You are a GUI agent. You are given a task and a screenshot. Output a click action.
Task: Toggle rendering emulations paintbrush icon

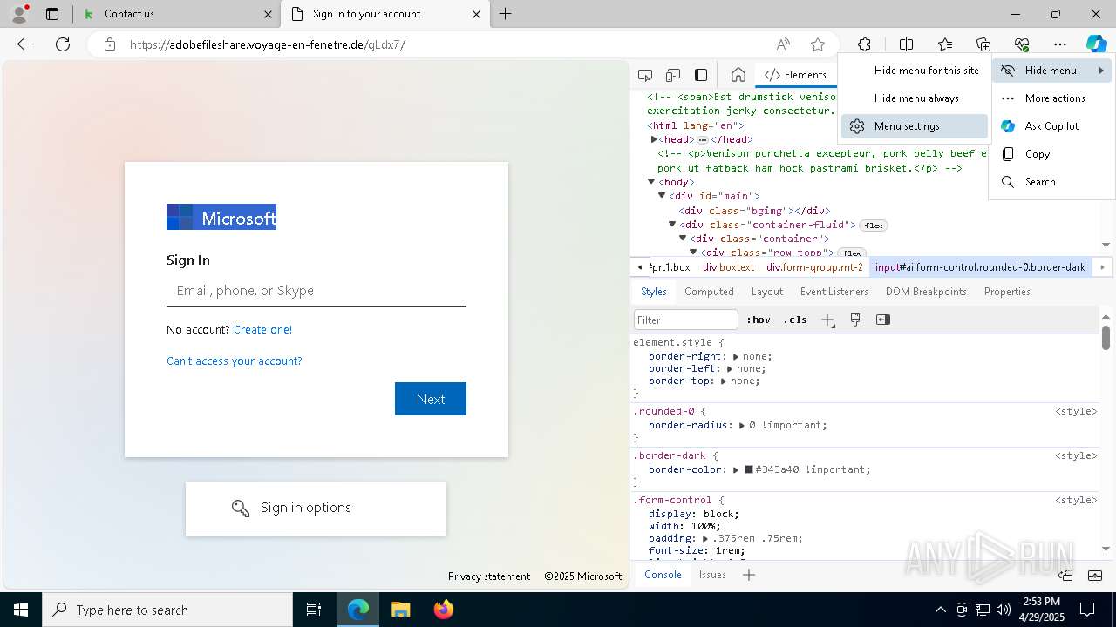(x=855, y=320)
